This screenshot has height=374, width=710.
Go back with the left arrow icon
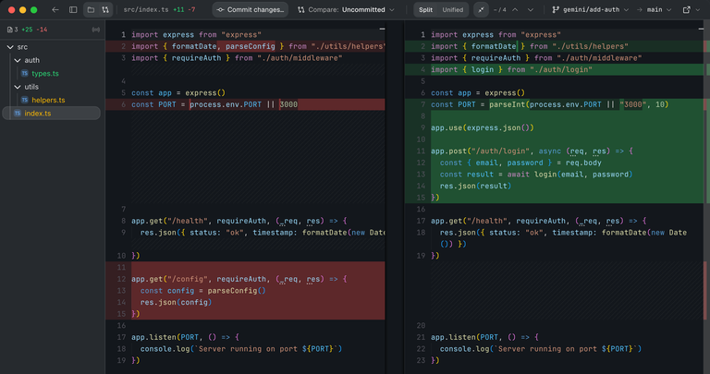(55, 9)
